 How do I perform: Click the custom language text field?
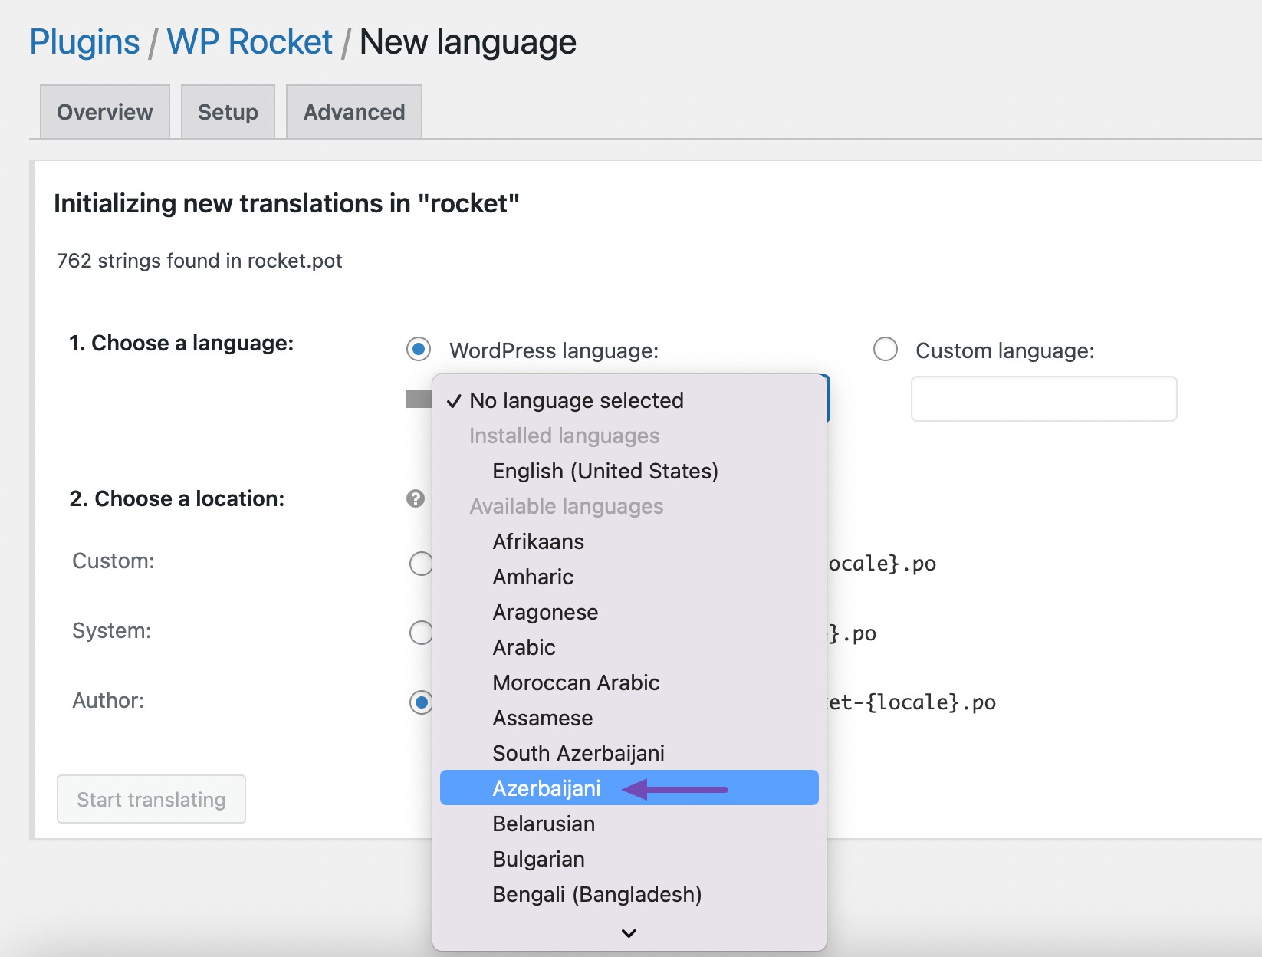(x=1043, y=399)
